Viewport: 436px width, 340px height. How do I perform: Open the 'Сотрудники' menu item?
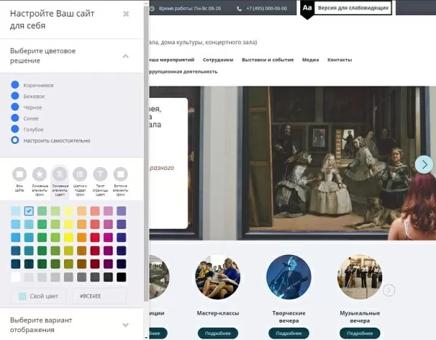point(218,60)
